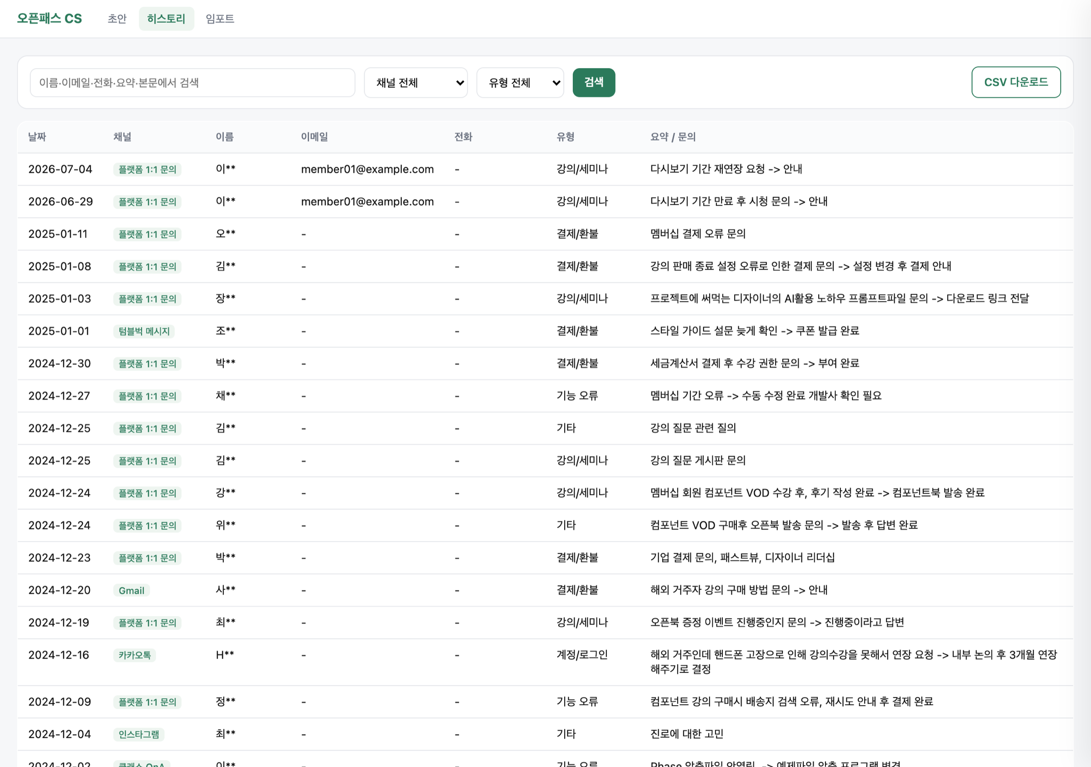Click the 날짜 column header
The image size is (1091, 767).
tap(37, 137)
